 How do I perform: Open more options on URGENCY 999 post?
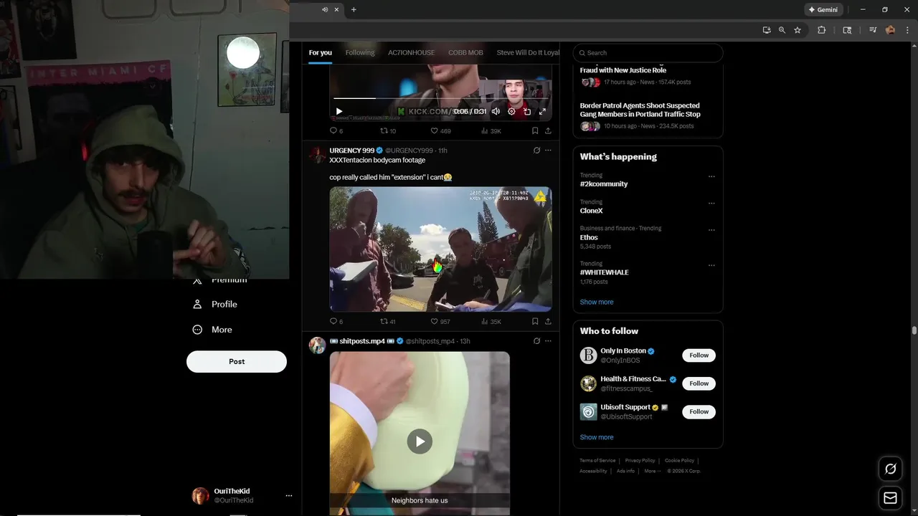click(x=548, y=150)
